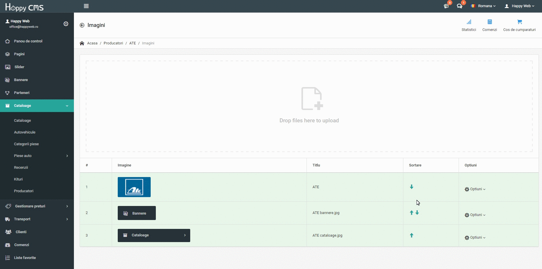This screenshot has height=269, width=542.
Task: Open Optiuni dropdown for ATE bannere.jpg
Action: tap(475, 215)
